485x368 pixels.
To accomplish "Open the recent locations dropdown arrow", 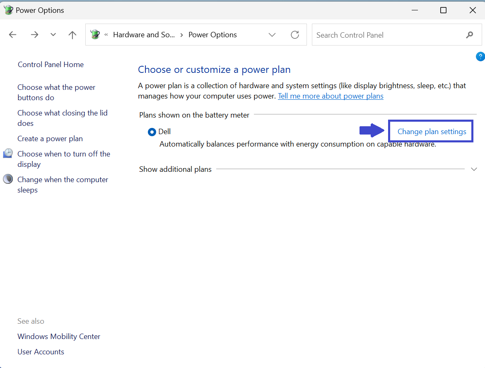I will click(x=53, y=35).
